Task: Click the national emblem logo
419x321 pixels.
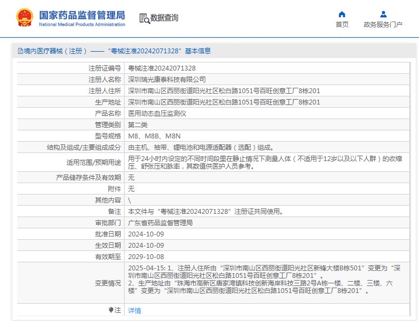Action: [24, 17]
